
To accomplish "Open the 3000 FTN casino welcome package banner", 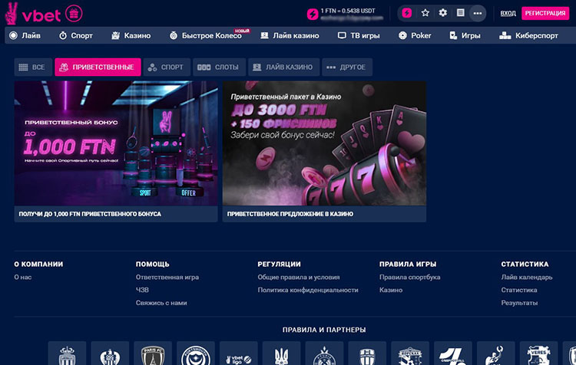I will tap(324, 143).
